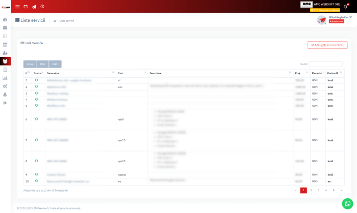The width and height of the screenshot is (357, 213).
Task: Click the home breadcrumb icon
Action: (55, 21)
